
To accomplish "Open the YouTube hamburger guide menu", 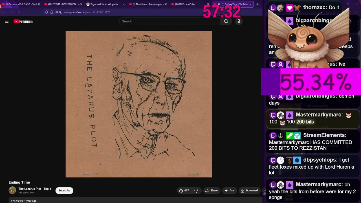I will click(x=7, y=21).
